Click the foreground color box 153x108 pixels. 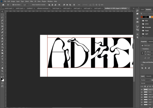(2, 79)
